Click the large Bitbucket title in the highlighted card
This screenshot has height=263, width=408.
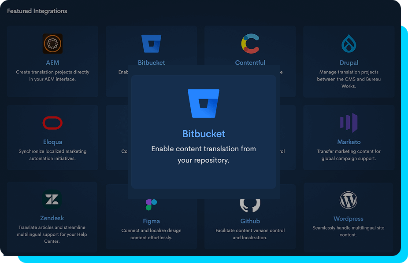click(x=204, y=134)
